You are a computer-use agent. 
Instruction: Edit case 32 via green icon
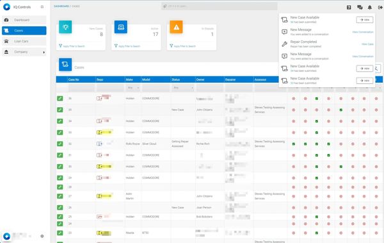click(x=60, y=144)
